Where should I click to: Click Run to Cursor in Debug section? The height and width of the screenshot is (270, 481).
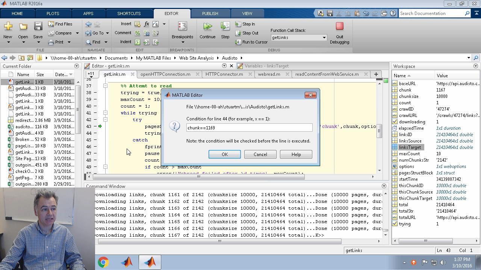coord(251,42)
